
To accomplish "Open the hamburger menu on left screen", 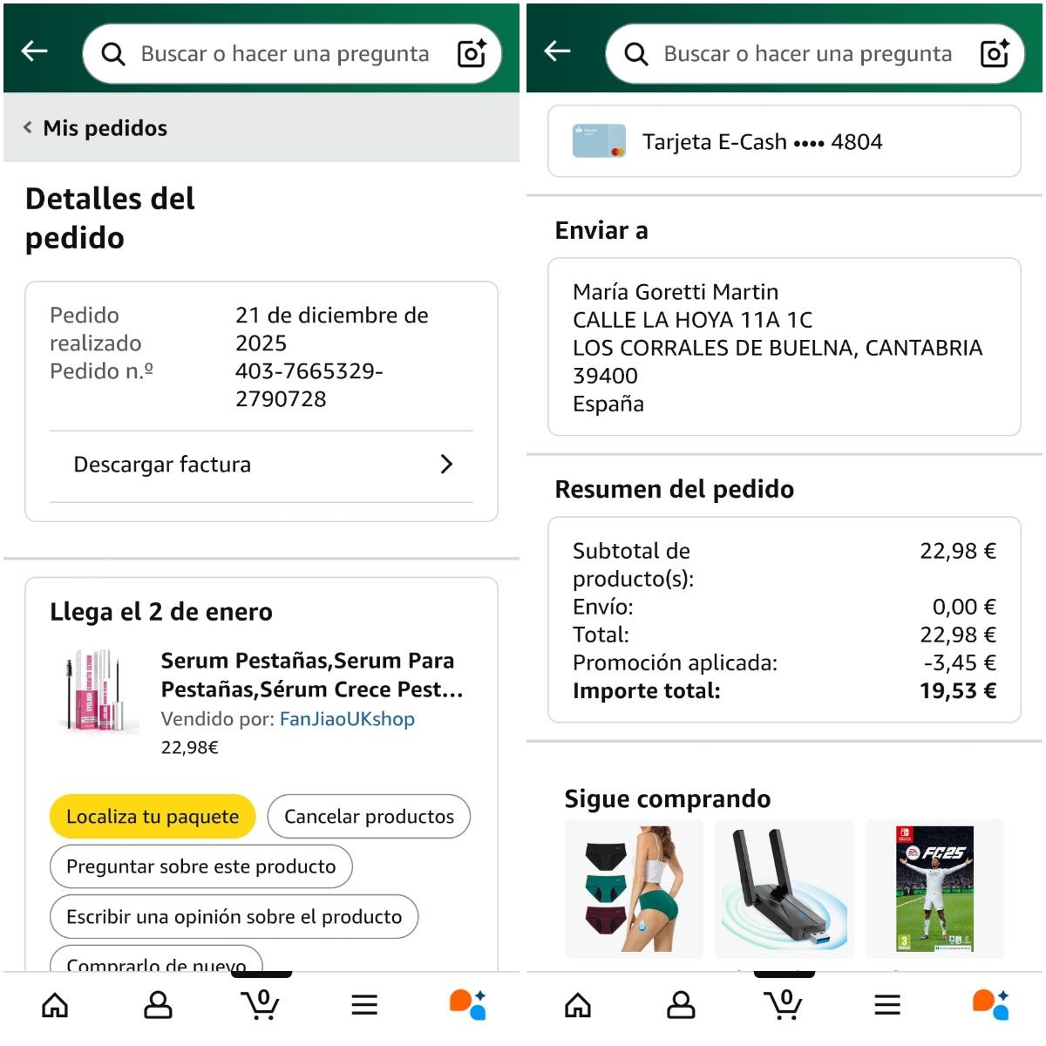I will pos(364,1005).
